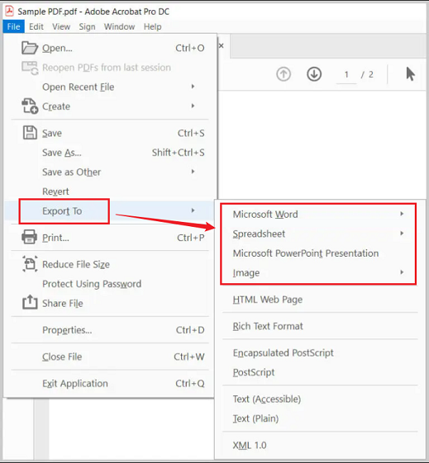Go to previous page arrow button
Viewport: 429px width, 463px height.
284,74
